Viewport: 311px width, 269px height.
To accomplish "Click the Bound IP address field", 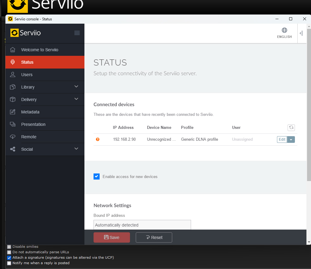I will [x=142, y=225].
